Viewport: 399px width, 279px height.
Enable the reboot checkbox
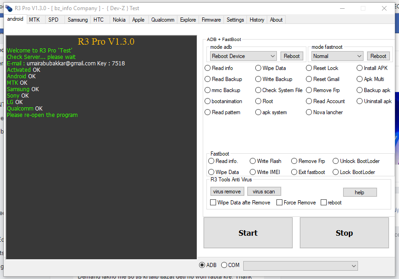pyautogui.click(x=331, y=203)
